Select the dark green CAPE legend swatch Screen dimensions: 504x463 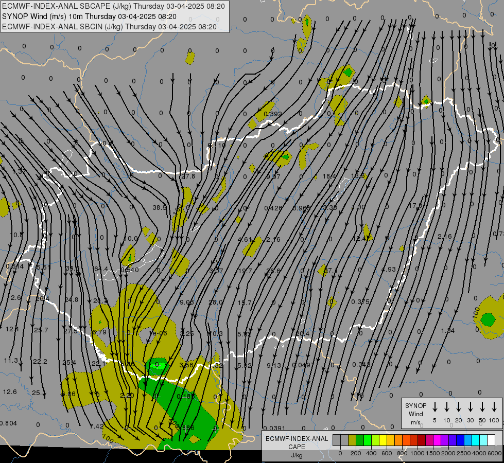click(x=360, y=440)
